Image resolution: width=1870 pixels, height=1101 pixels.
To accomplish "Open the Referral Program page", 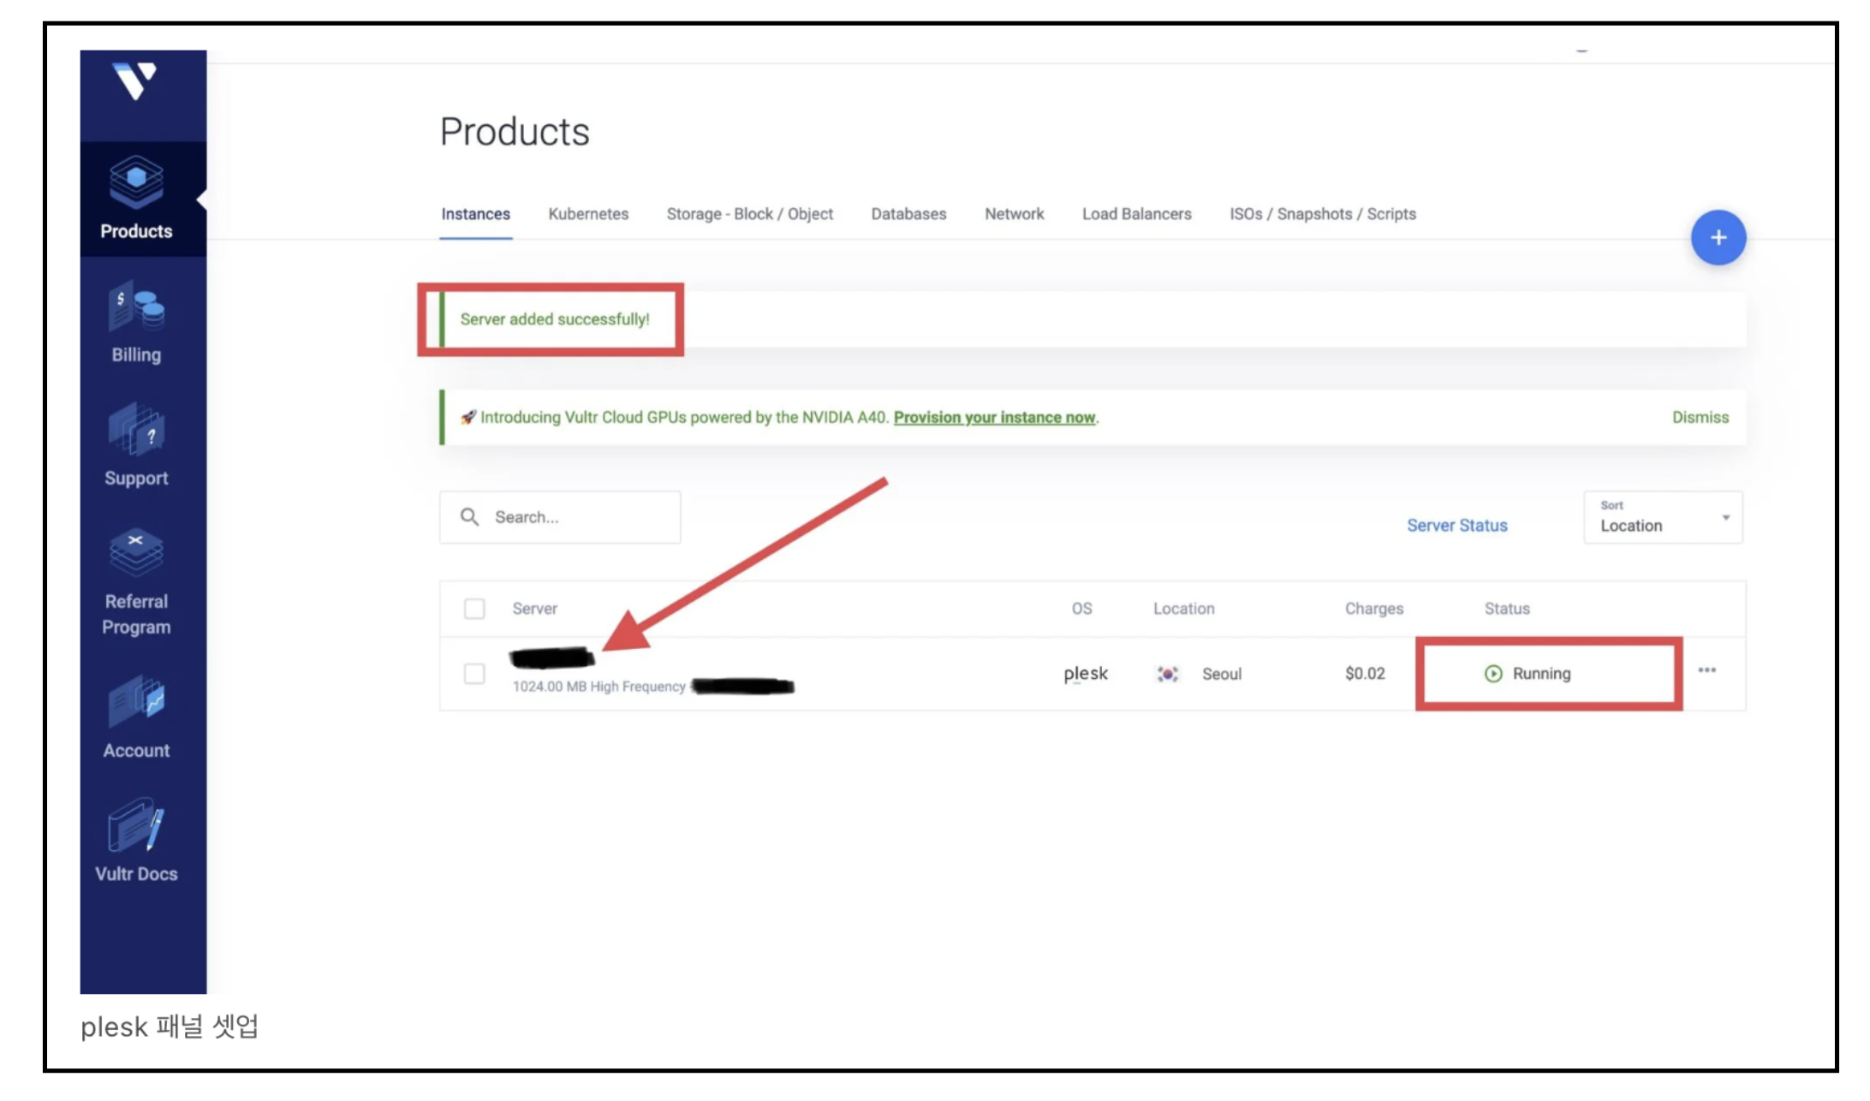I will [136, 583].
